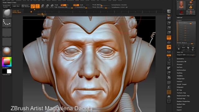The height and width of the screenshot is (112, 199).
Task: Select the Rotate transform icon
Action: point(52,6)
